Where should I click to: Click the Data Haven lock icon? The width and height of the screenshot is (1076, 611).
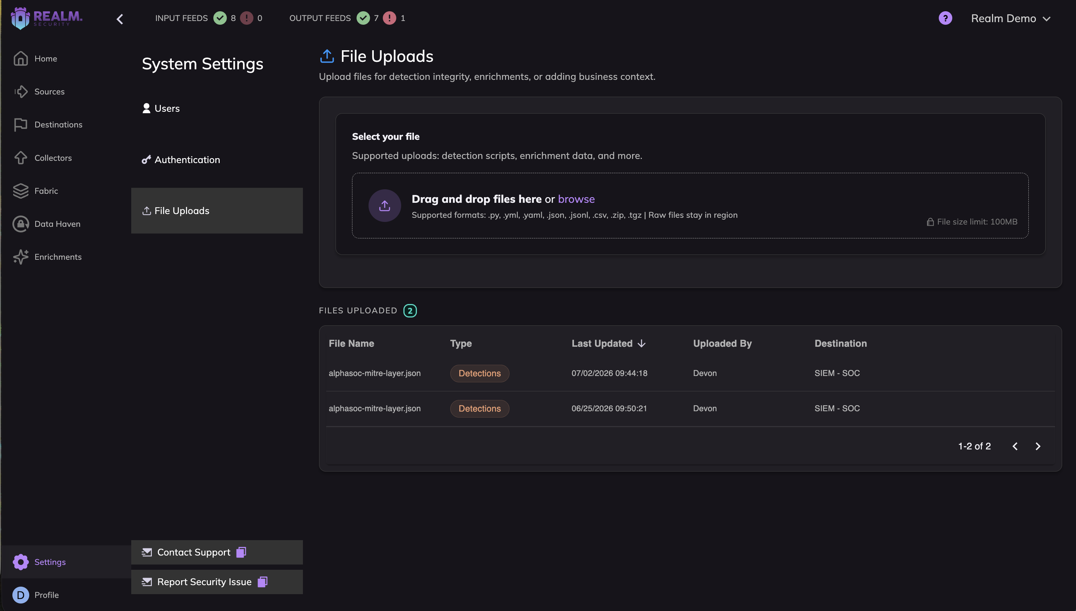(21, 224)
